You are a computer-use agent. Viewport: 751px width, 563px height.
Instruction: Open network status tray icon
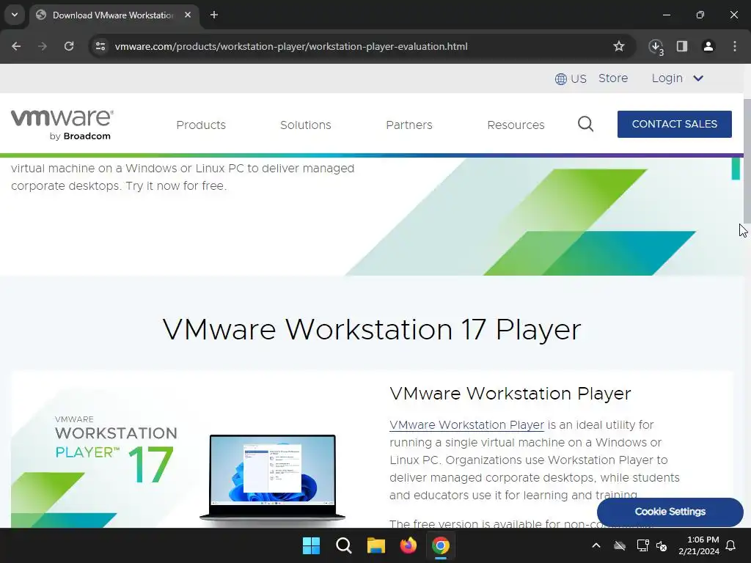coord(642,545)
